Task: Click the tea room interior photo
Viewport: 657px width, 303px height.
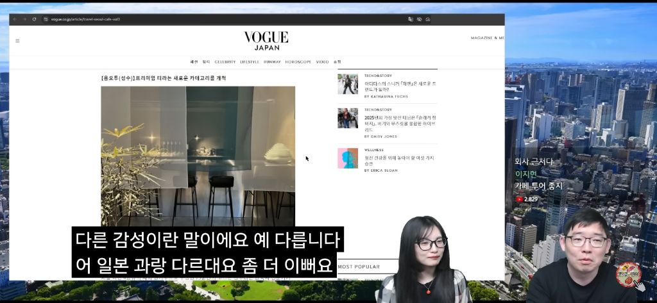Action: pos(198,156)
